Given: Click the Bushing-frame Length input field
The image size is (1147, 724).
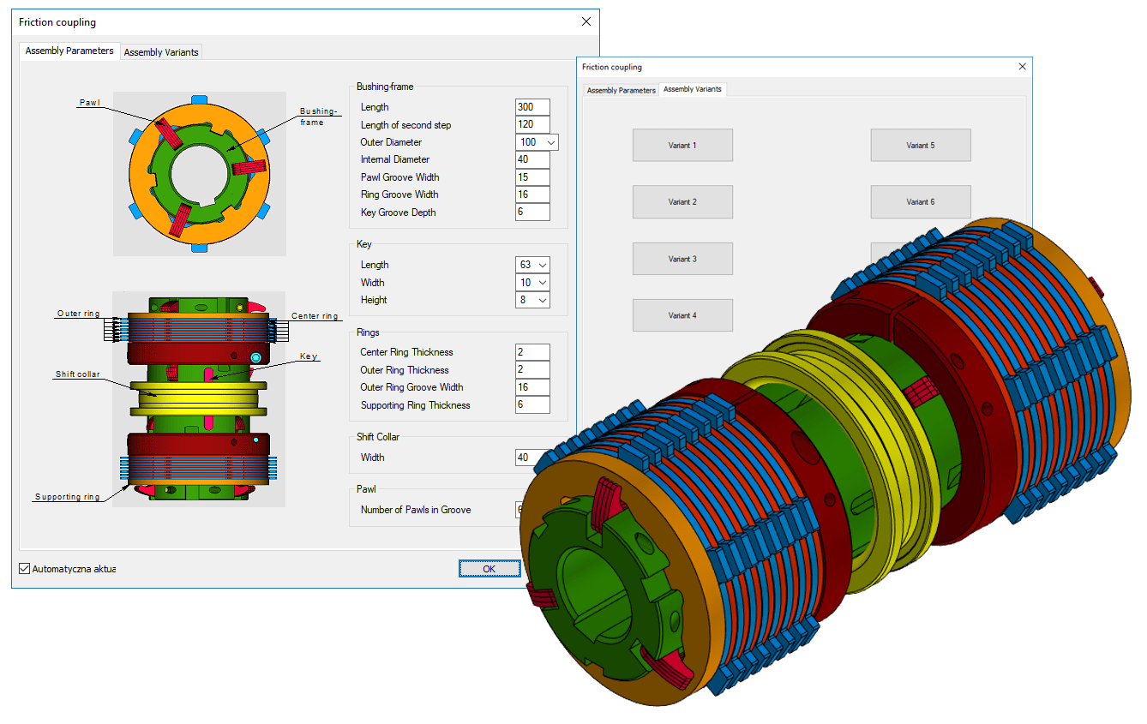Looking at the screenshot, I should click(x=532, y=106).
